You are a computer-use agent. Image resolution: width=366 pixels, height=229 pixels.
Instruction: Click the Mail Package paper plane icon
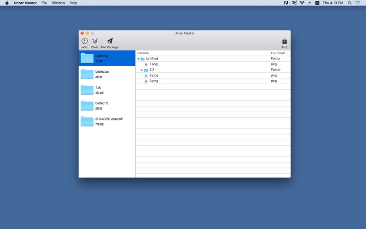click(110, 41)
